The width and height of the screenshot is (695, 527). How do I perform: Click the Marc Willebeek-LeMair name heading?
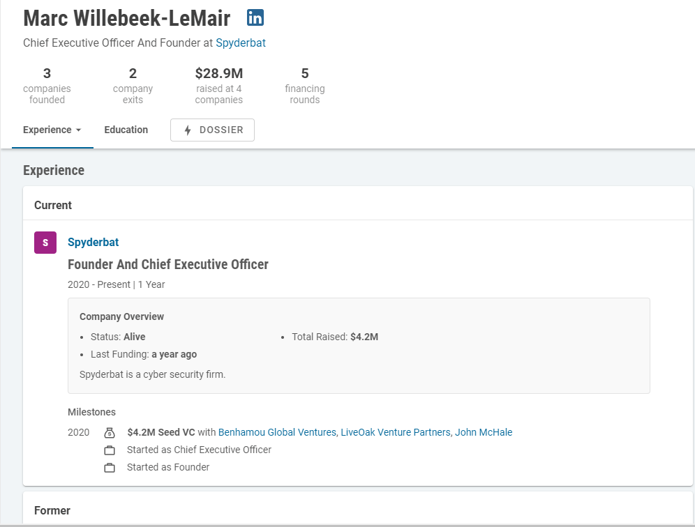click(x=127, y=18)
